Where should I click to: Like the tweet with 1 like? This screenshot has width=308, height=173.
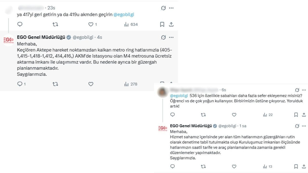point(92,24)
